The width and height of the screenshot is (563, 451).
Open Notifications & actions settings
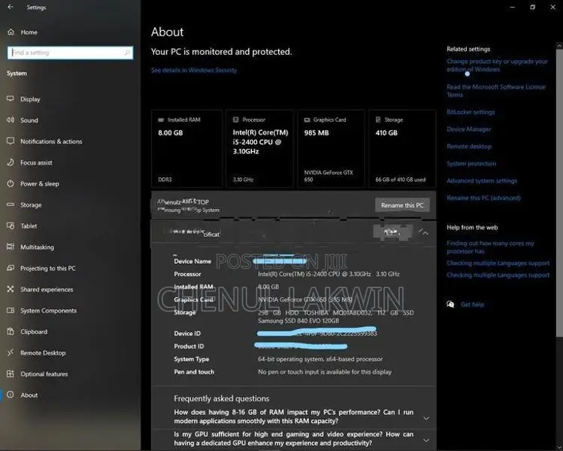coord(51,141)
